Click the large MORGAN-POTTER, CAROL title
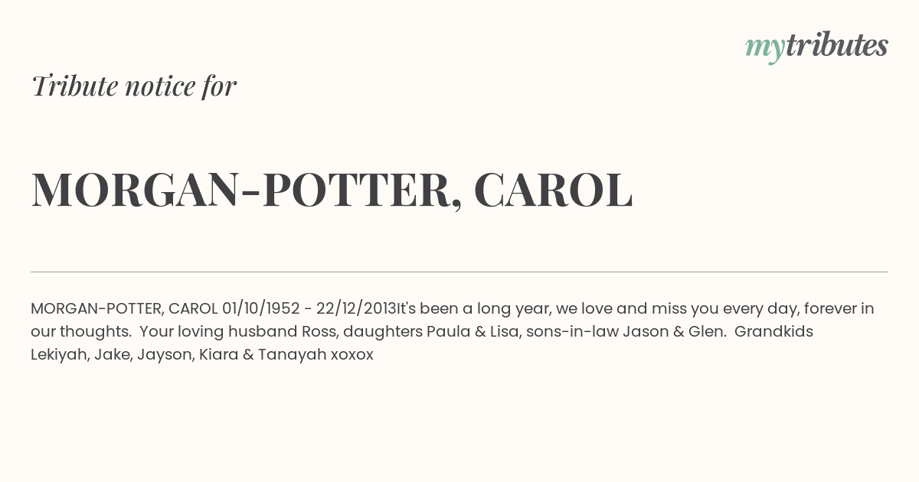 click(x=332, y=190)
